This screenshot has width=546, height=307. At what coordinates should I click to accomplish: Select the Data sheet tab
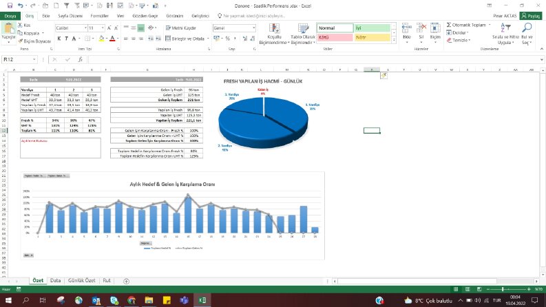(55, 281)
